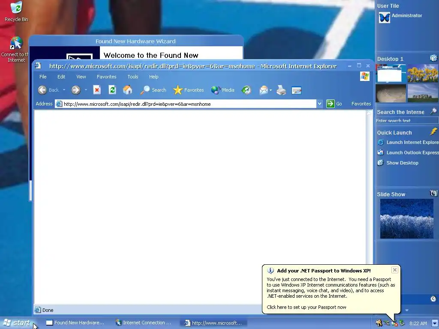Click the Quick Launch lightning icon
Screen dimensions: 439x329
point(433,132)
